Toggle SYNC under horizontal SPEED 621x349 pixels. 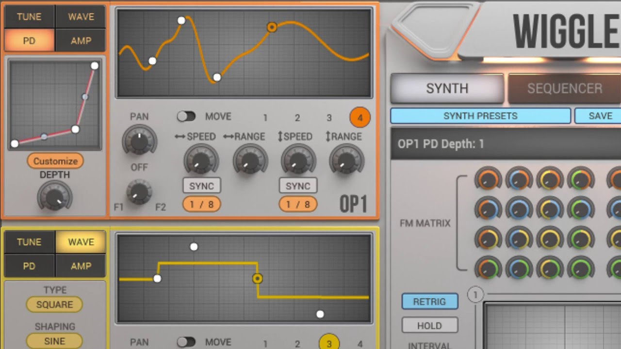point(201,186)
